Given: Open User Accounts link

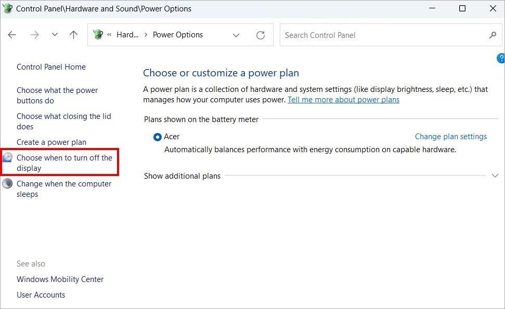Looking at the screenshot, I should (x=41, y=295).
